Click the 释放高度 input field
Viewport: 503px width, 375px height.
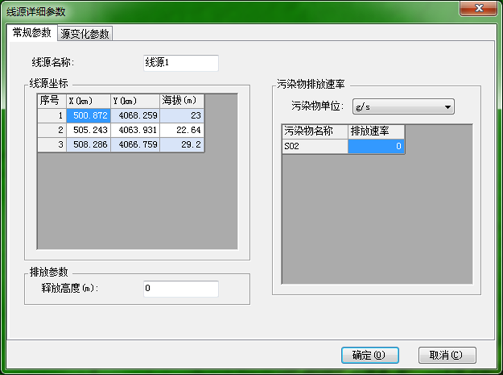tap(181, 289)
